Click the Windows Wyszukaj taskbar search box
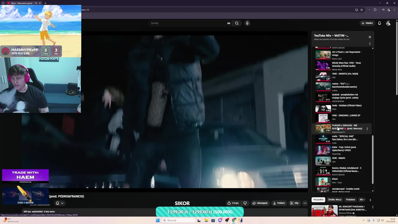Screen dimensions: 398x224 179,220
